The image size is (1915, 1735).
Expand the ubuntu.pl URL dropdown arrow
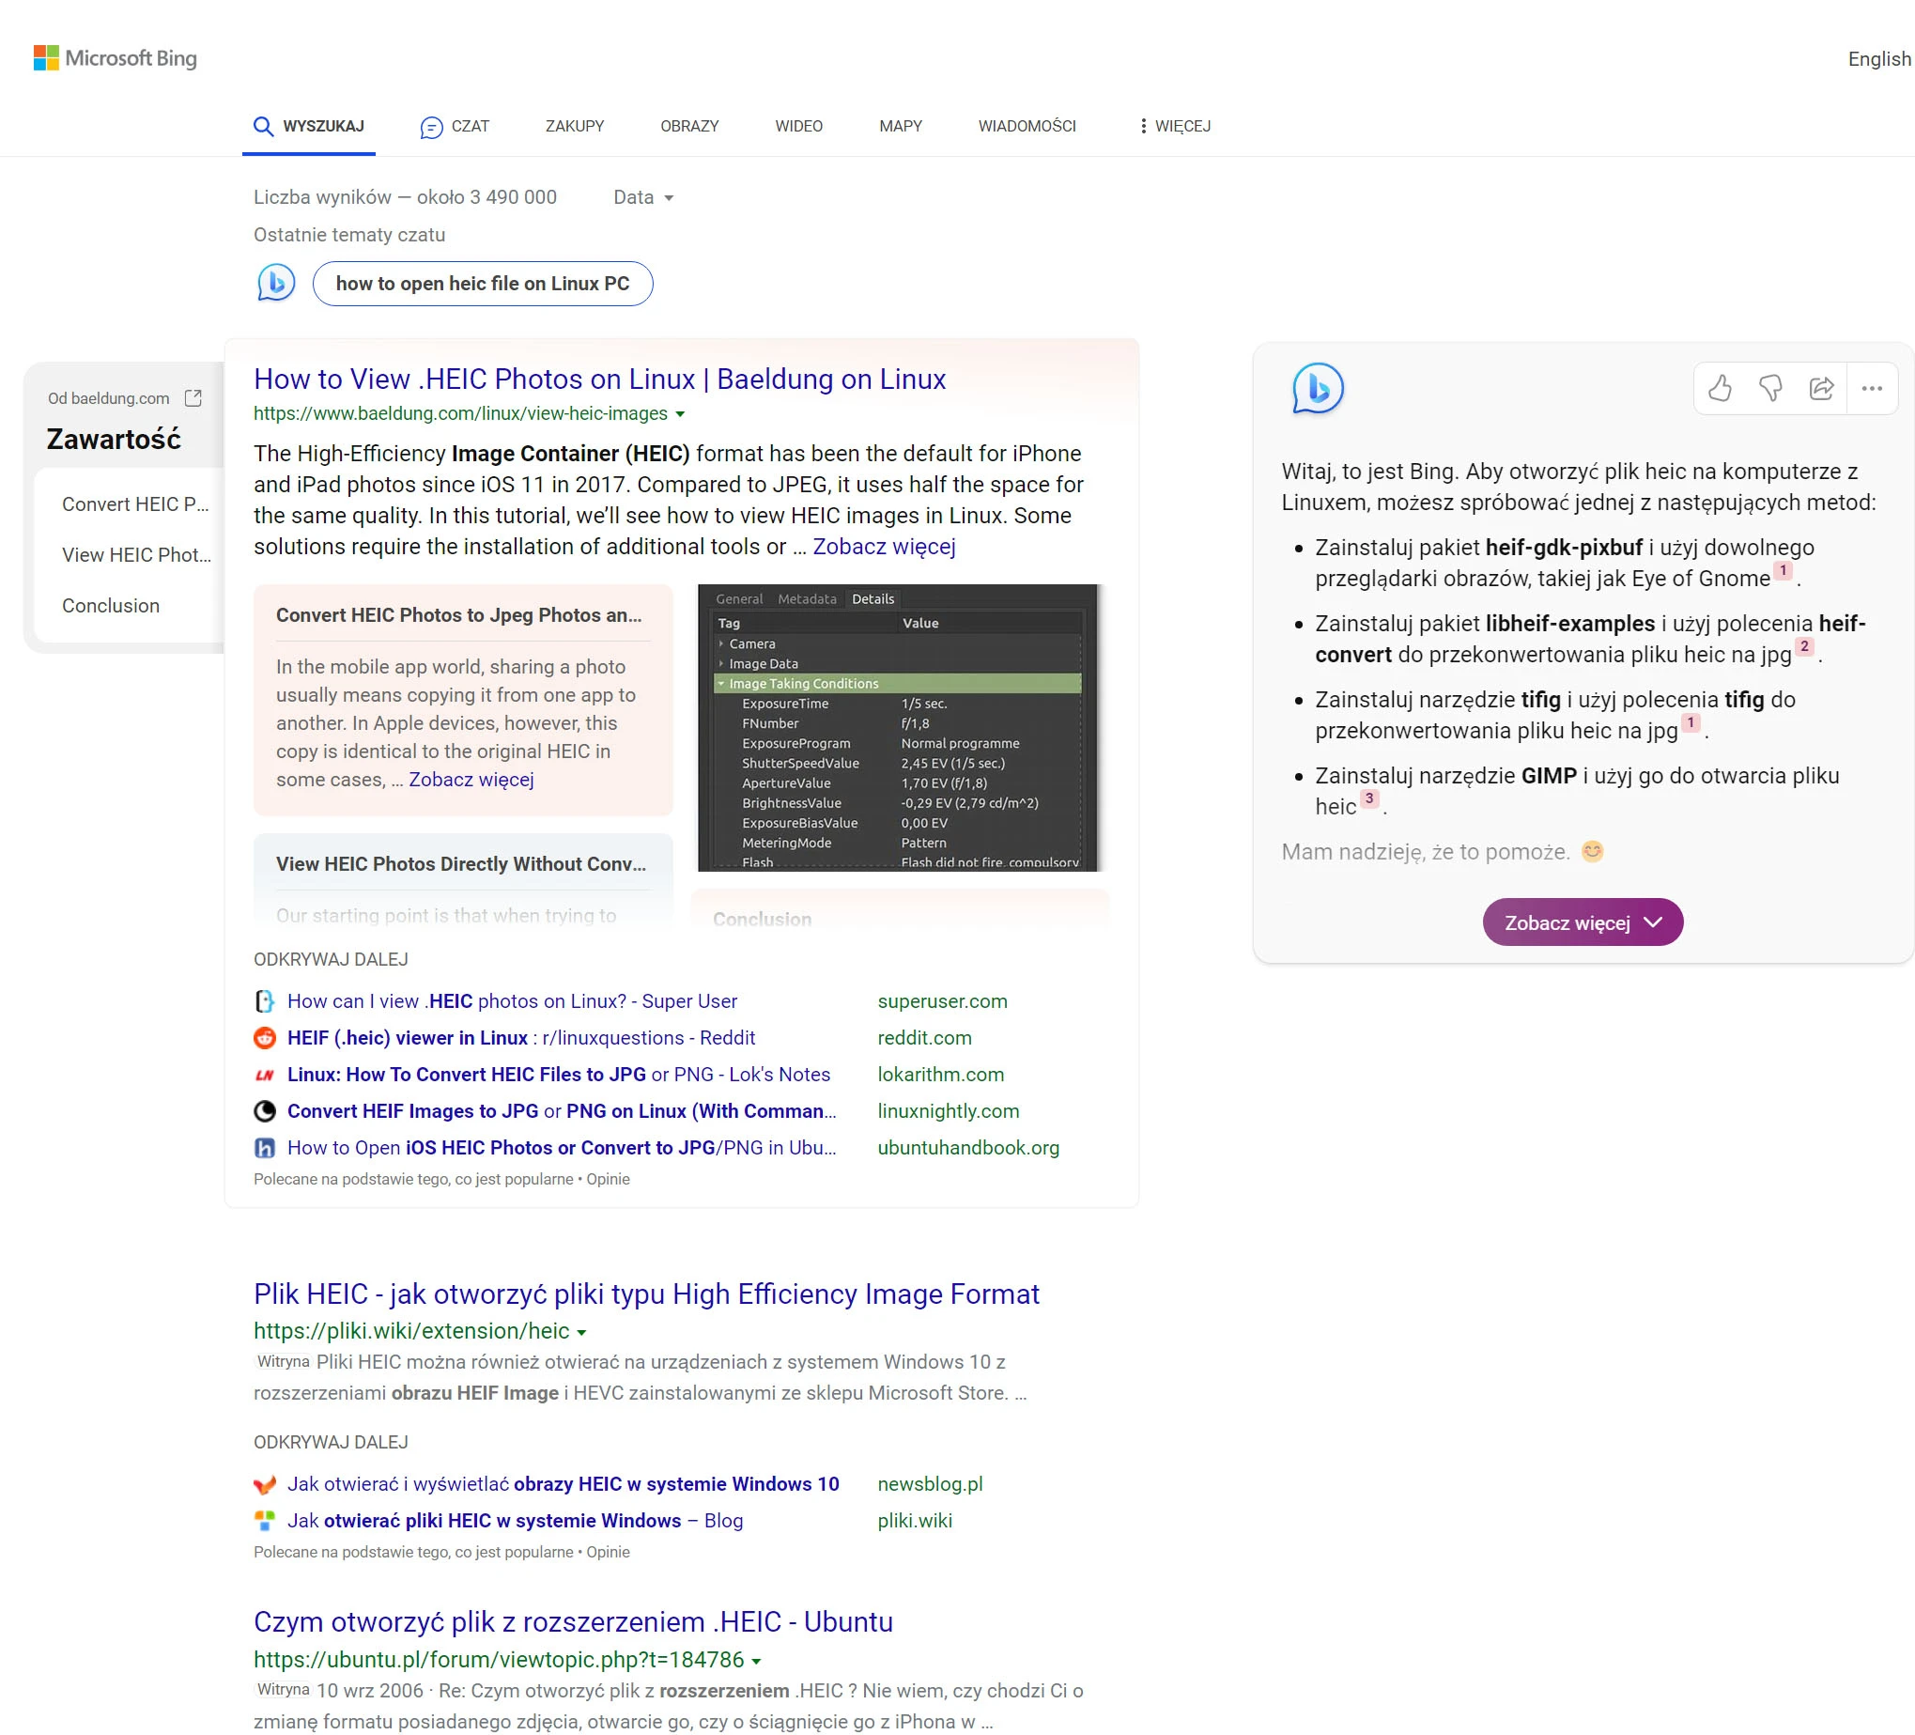coord(756,1661)
